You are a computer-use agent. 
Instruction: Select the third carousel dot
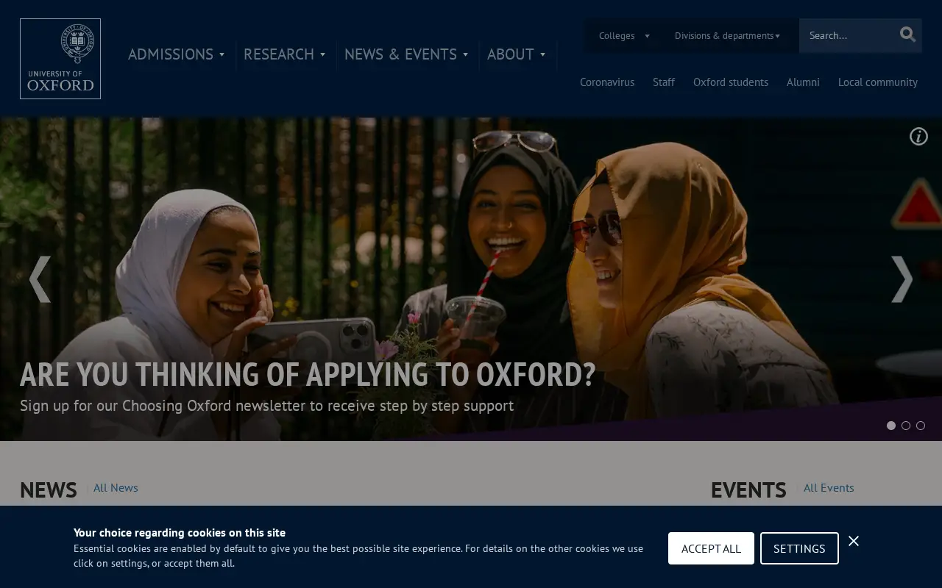(921, 426)
